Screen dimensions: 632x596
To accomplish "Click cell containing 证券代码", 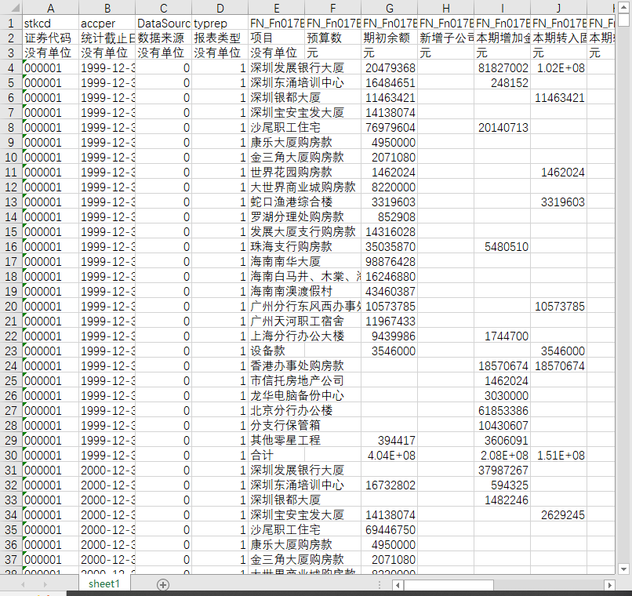I will pyautogui.click(x=50, y=38).
